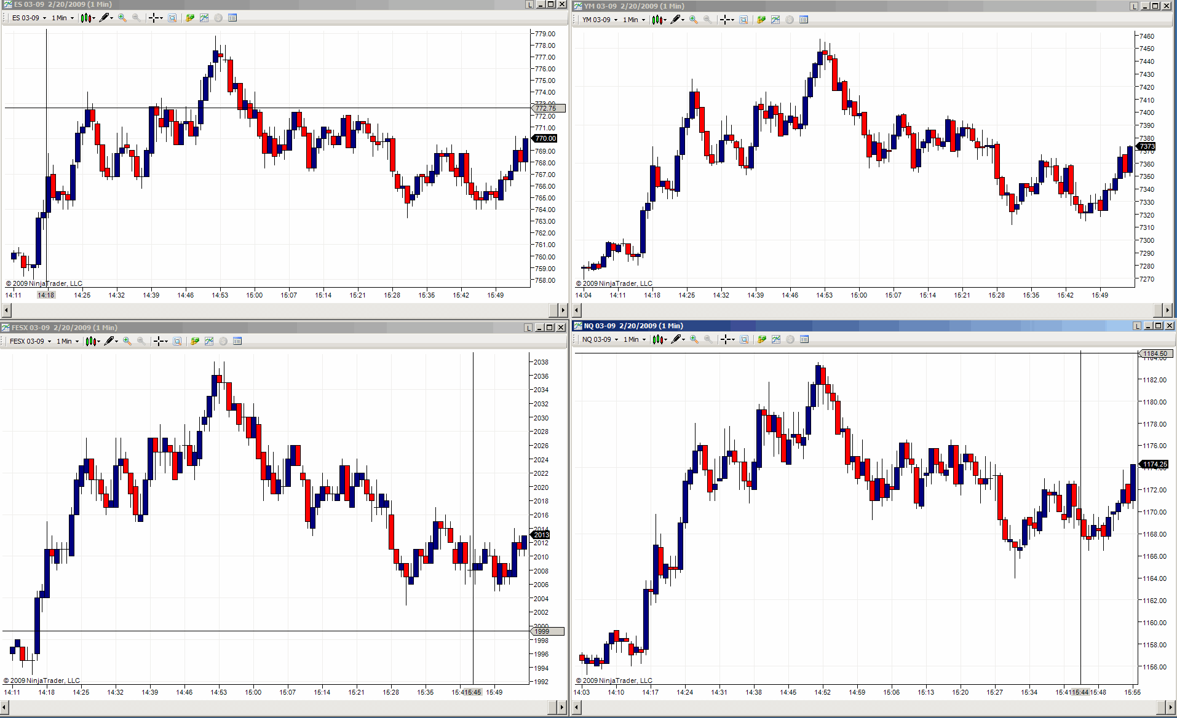
Task: Click scroll right arrow in ES chart scrollbar
Action: click(562, 310)
